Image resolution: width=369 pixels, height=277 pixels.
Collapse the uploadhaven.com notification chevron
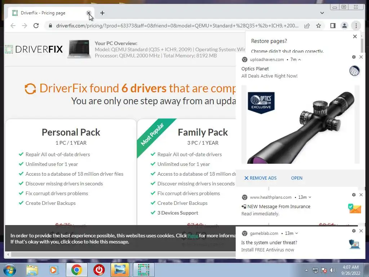[299, 60]
